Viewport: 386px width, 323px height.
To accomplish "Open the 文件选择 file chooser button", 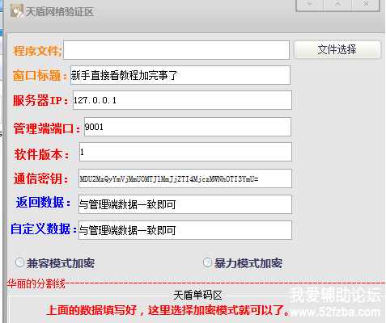I will 337,49.
